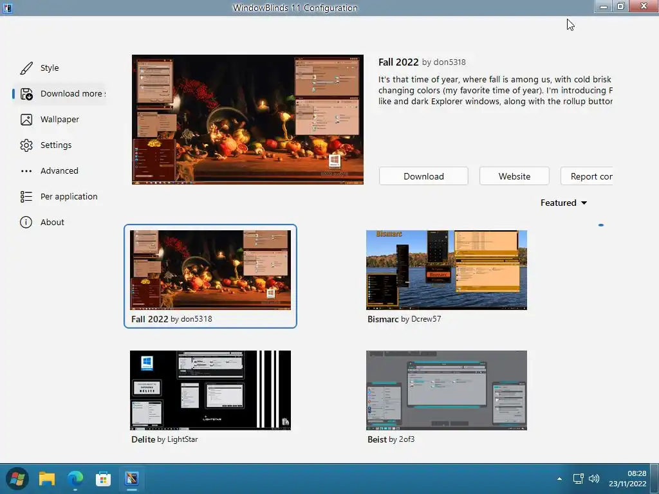Click the network tray icon
This screenshot has width=659, height=494.
pyautogui.click(x=579, y=479)
